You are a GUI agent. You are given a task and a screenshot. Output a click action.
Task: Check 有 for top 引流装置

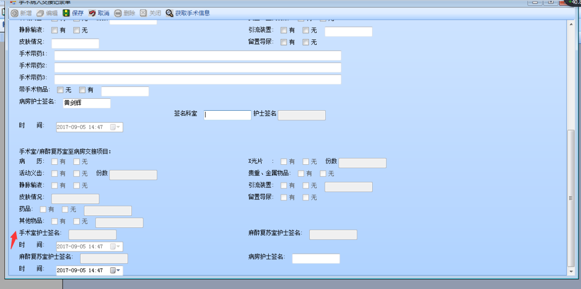284,30
